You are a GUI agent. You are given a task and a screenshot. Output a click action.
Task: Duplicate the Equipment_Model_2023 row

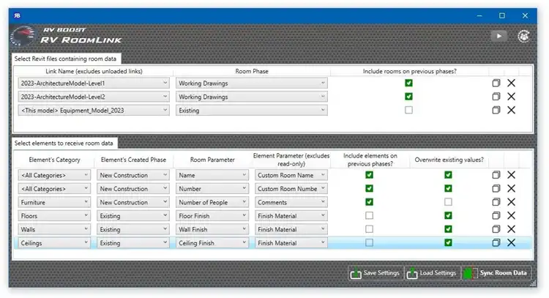[x=496, y=110]
